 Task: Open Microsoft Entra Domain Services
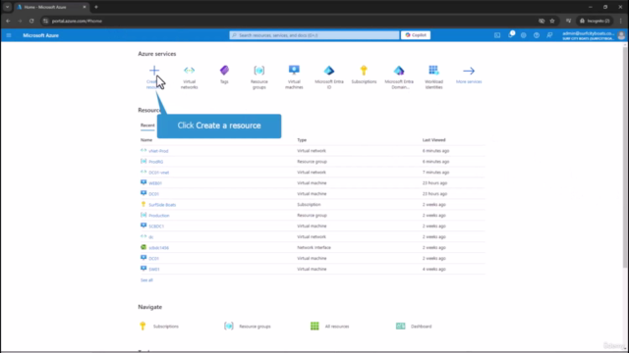399,76
